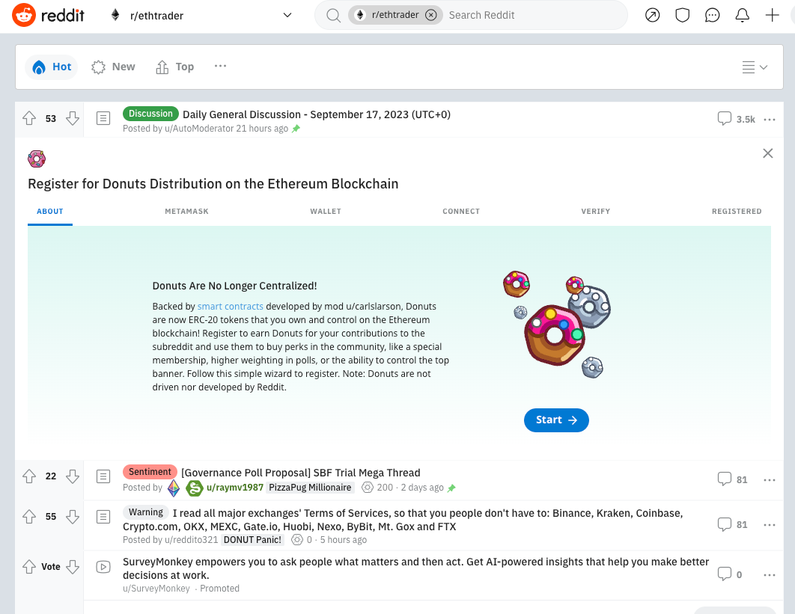
Task: Open u/reddito321 profile link
Action: (x=191, y=540)
